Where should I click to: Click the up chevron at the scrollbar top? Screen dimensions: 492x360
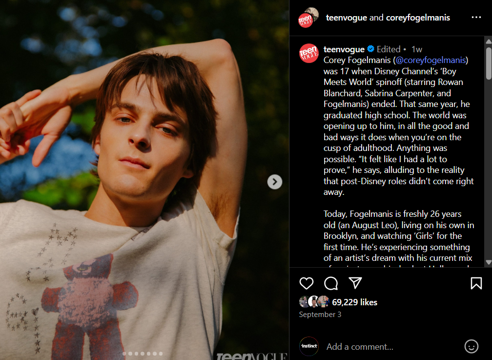488,42
